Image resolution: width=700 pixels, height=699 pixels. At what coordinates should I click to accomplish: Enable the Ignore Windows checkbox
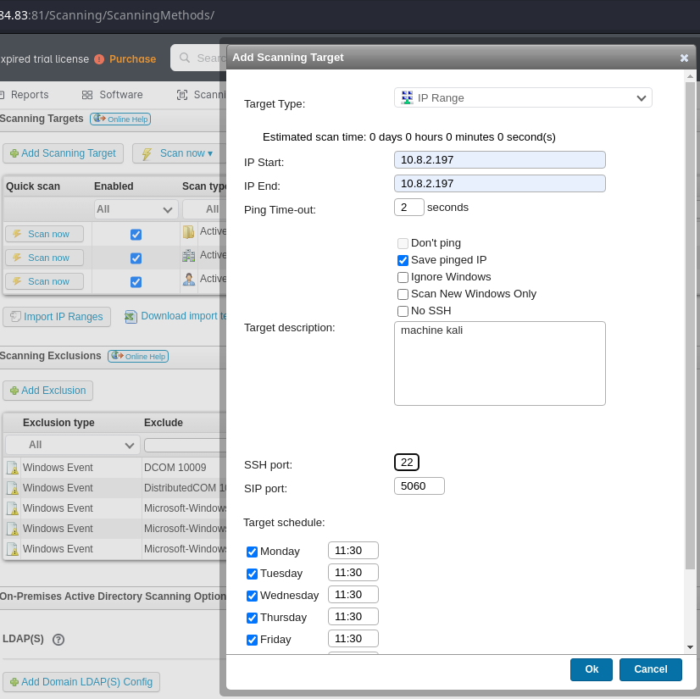pos(403,277)
